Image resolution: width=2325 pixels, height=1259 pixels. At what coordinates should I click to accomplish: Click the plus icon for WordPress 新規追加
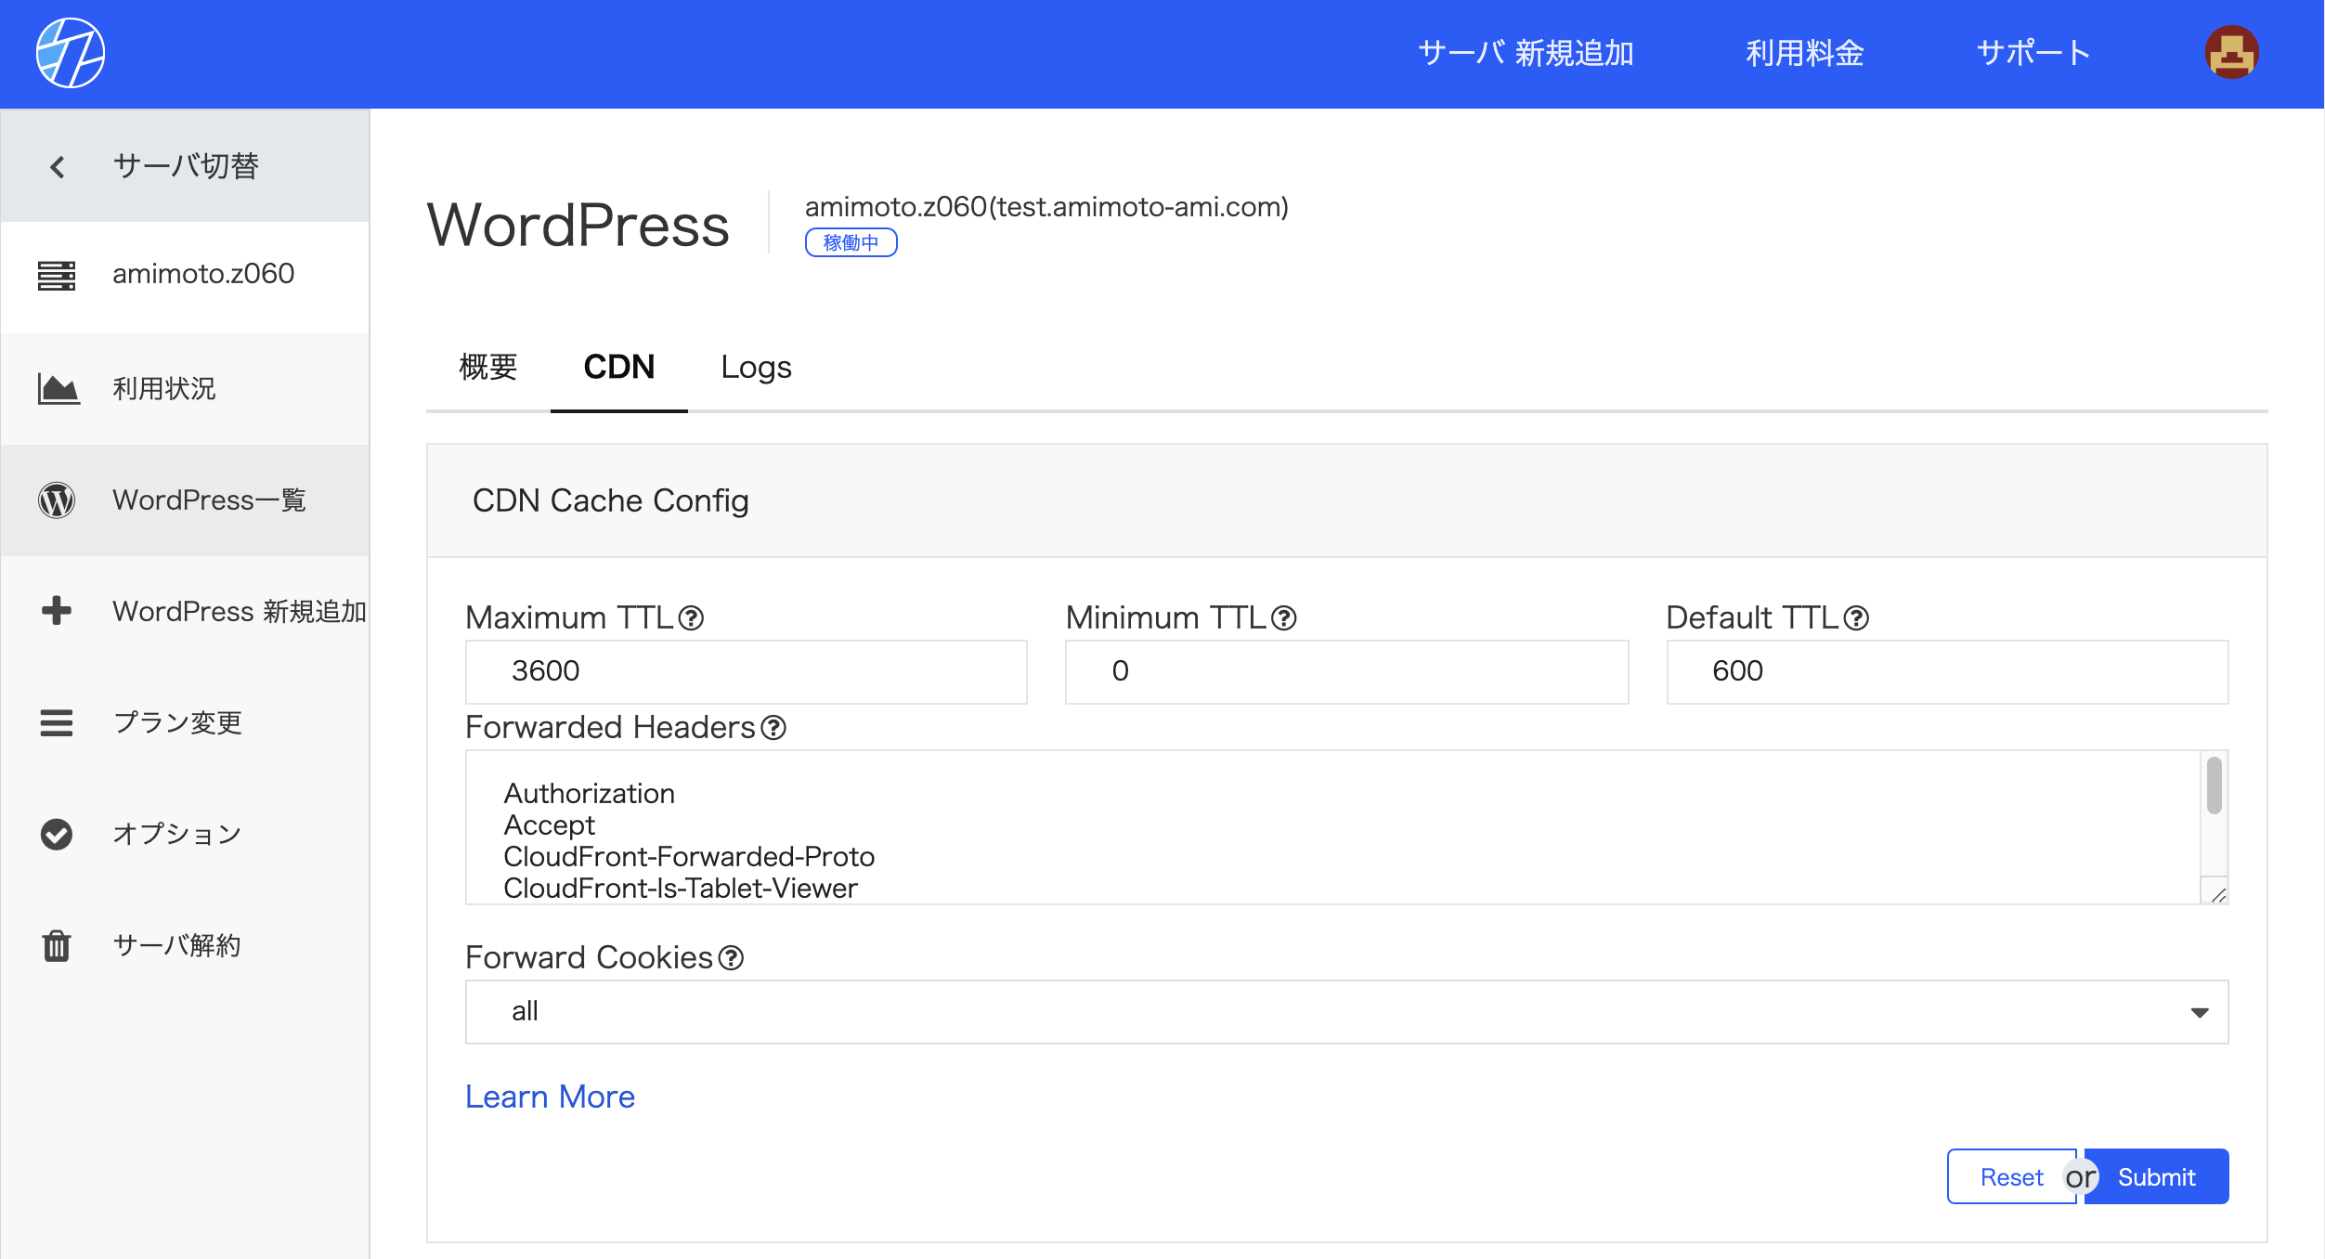[x=57, y=610]
